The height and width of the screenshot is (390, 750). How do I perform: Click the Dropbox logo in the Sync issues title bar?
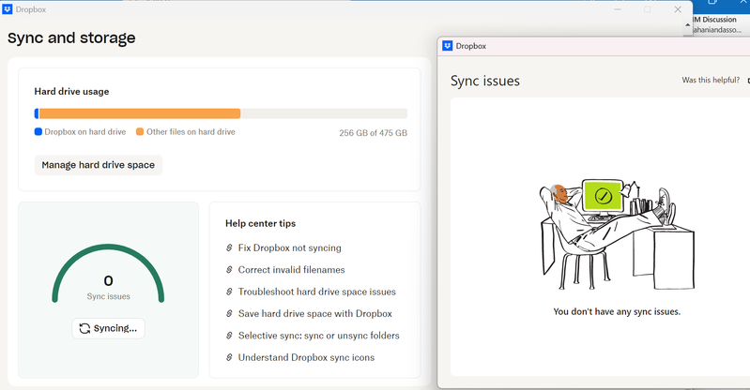pos(448,45)
